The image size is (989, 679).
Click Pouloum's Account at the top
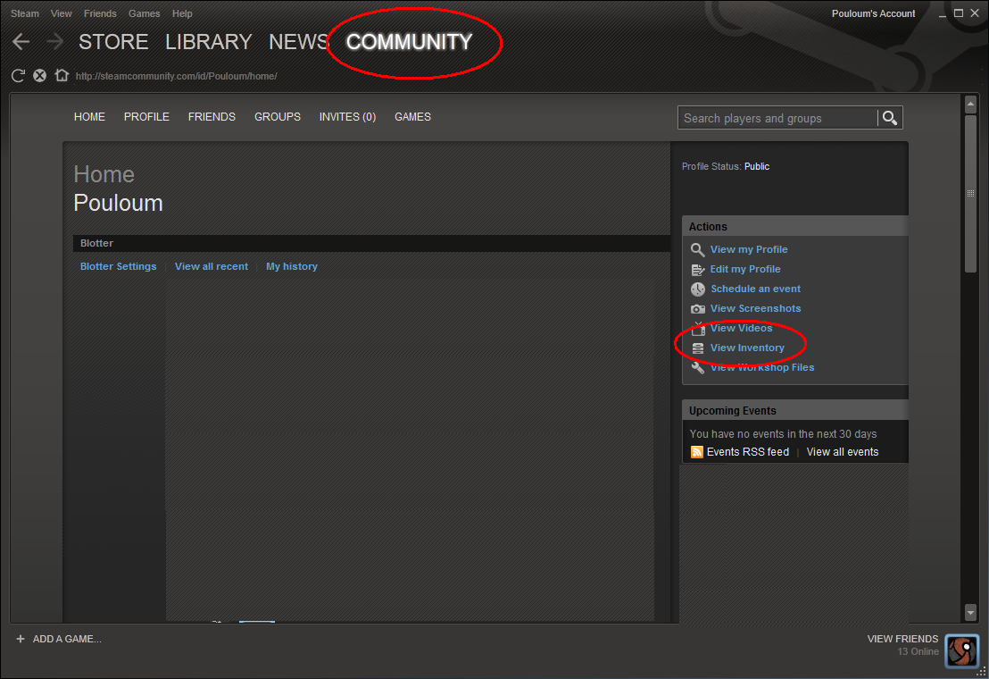tap(873, 13)
